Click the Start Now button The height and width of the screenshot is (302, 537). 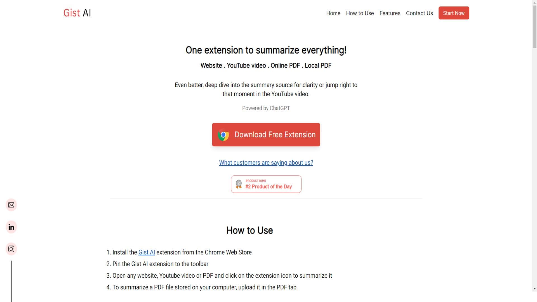coord(454,13)
